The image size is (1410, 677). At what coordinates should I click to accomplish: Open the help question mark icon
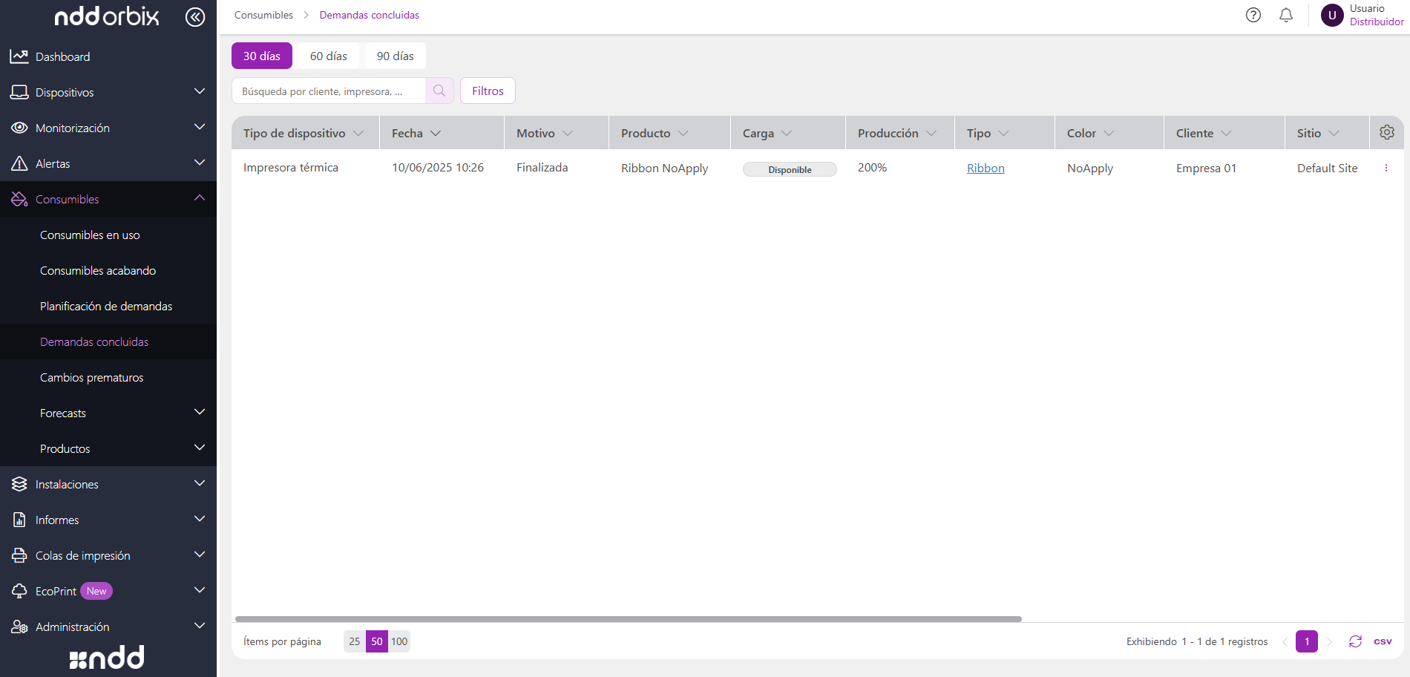[1253, 15]
